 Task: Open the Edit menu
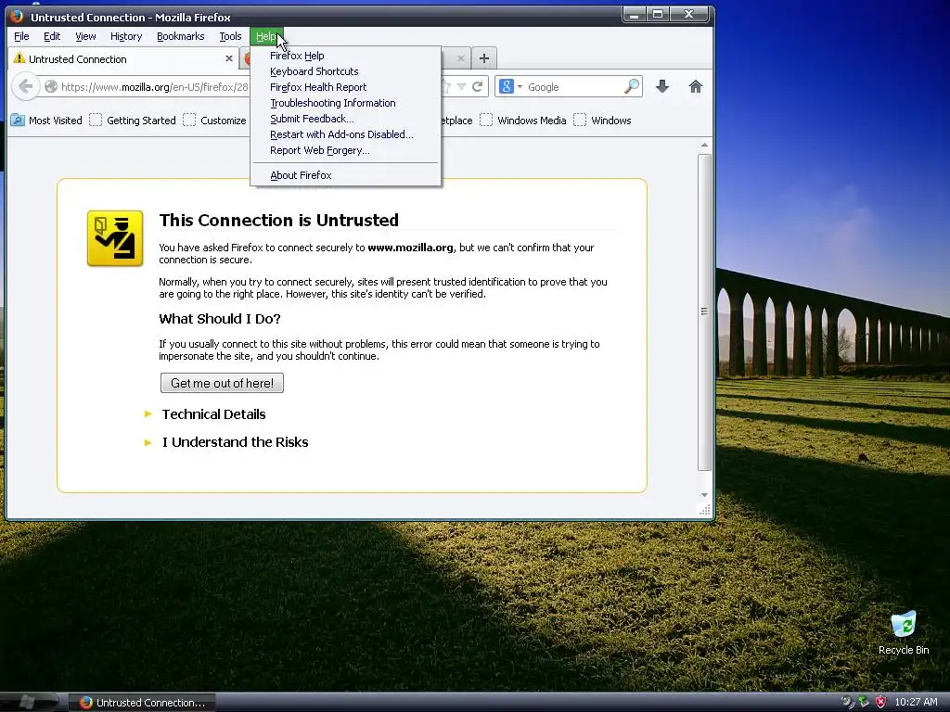[52, 36]
